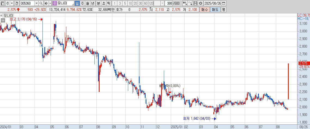Image resolution: width=310 pixels, height=129 pixels.
Task: Click the 전 (all) button
Action: pos(17,3)
